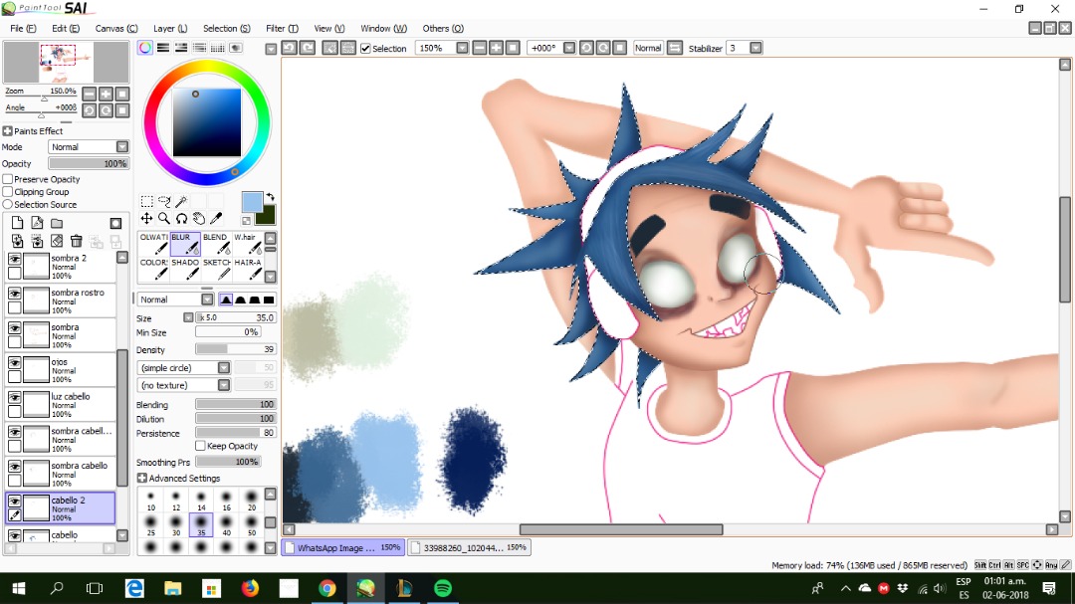This screenshot has height=604, width=1075.
Task: Hide the 'ojos' layer via eye icon
Action: click(x=14, y=363)
